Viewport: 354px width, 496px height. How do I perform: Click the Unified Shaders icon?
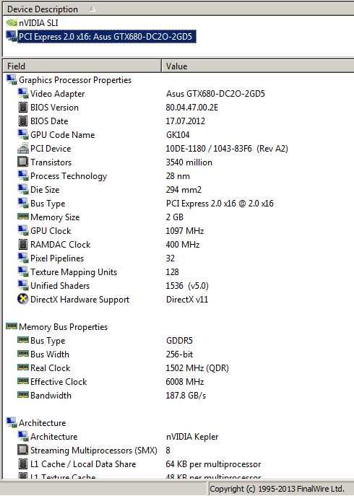(23, 285)
